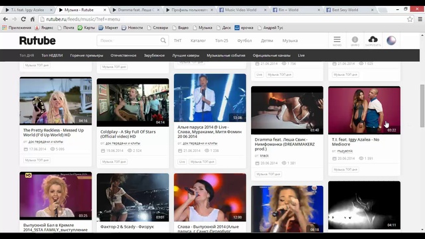Viewport: 425px width, 239px height.
Task: Open ТНТ section
Action: click(177, 40)
